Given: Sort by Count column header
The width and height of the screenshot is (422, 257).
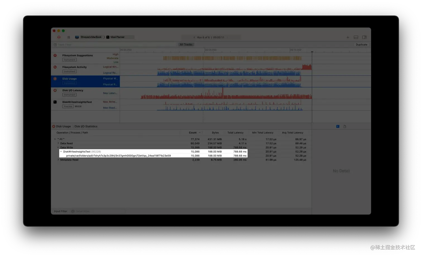Looking at the screenshot, I should [x=193, y=133].
